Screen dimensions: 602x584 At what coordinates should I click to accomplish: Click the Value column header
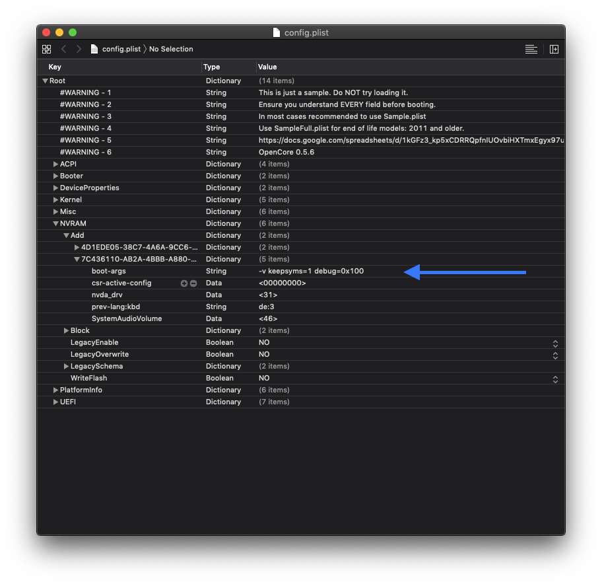click(x=268, y=67)
